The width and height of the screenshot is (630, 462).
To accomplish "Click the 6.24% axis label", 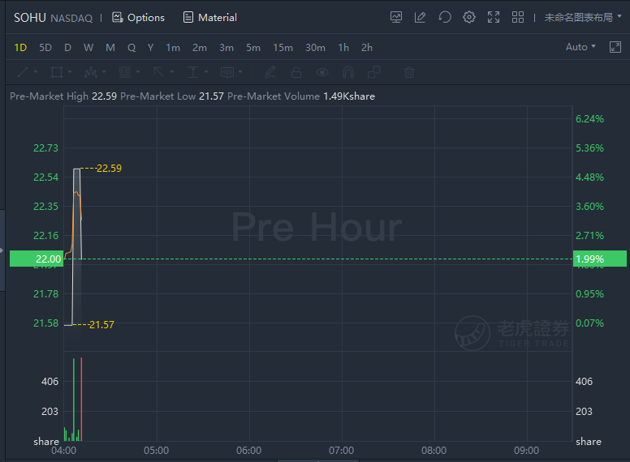I will click(590, 118).
